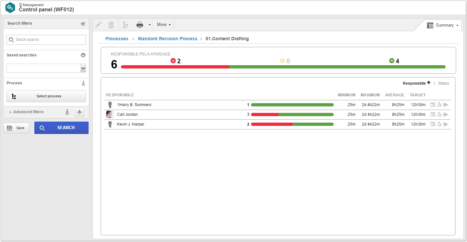Click the AVERAGE column header

pos(395,95)
